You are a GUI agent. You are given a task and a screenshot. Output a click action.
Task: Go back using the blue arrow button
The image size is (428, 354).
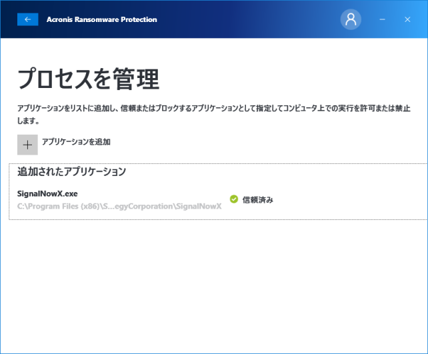point(27,19)
